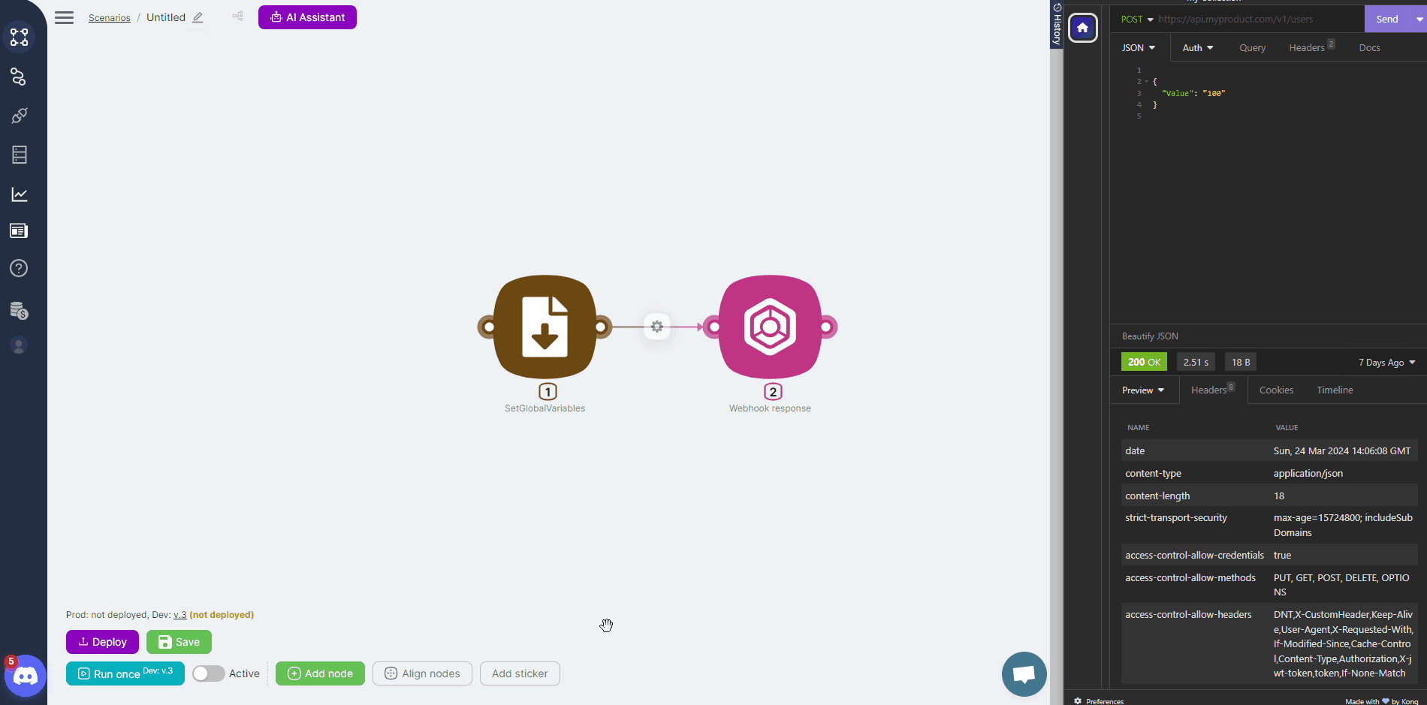
Task: Expand the Auth dropdown
Action: (x=1197, y=48)
